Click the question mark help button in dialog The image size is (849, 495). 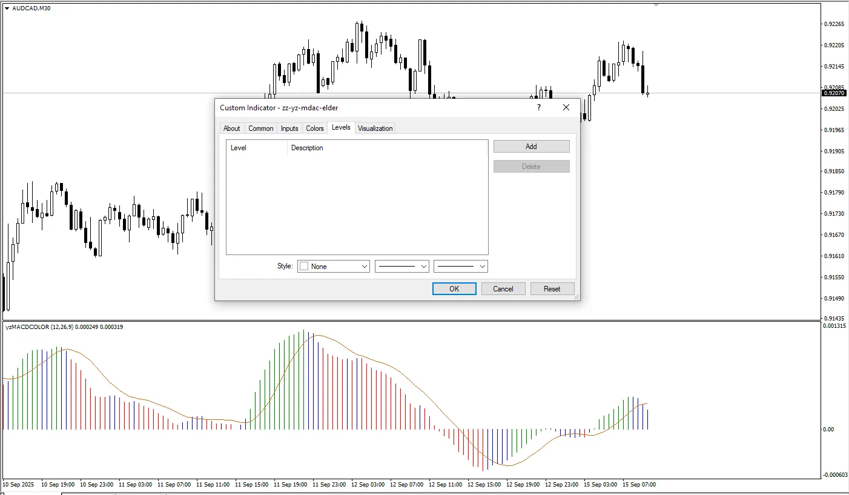[x=538, y=107]
